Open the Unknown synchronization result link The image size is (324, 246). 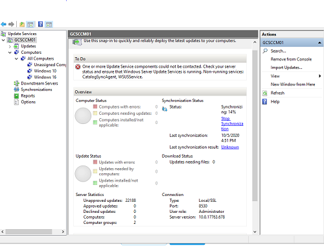click(x=230, y=147)
